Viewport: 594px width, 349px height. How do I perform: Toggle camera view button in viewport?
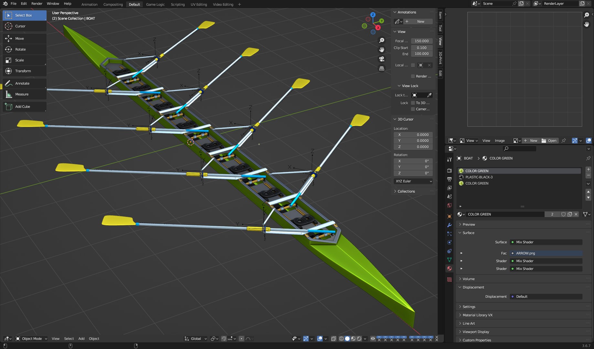tap(382, 59)
